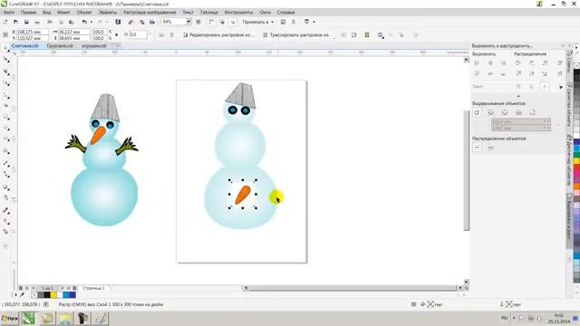
Task: Click the horizontal scrollbar thumb
Action: 353,288
